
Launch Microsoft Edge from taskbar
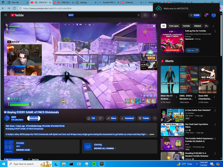56,164
